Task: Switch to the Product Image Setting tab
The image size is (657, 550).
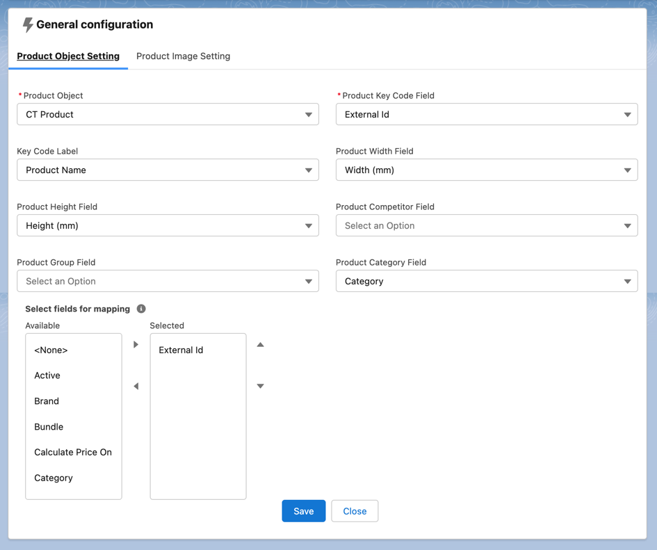Action: [183, 56]
